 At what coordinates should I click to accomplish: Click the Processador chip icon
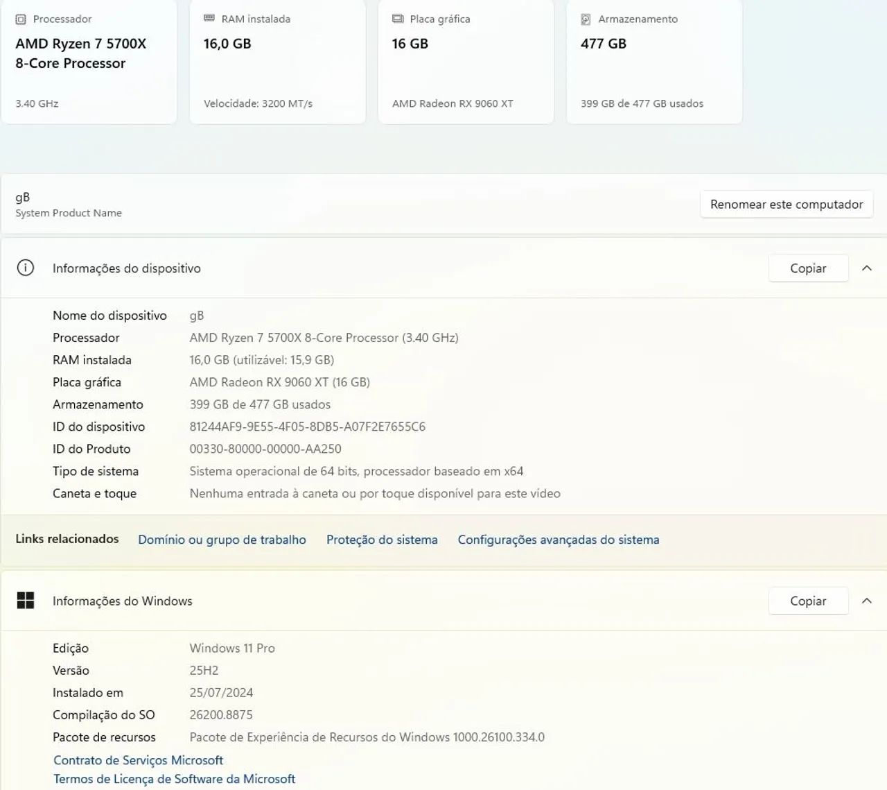click(21, 19)
